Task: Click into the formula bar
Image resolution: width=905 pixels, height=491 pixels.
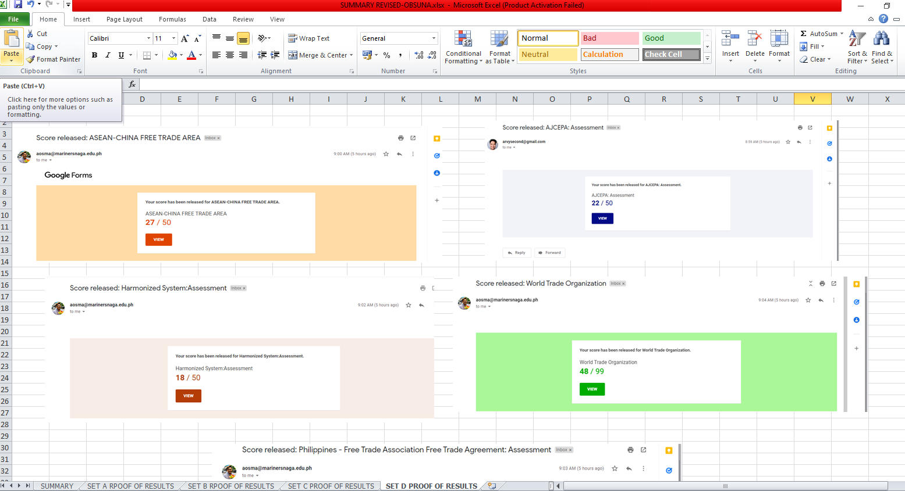Action: click(x=521, y=85)
